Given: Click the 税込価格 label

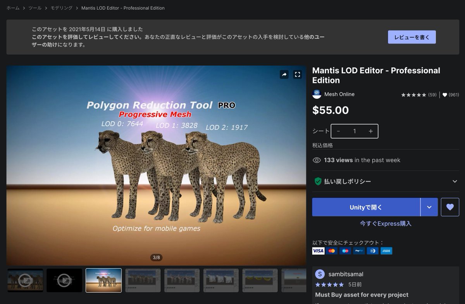Looking at the screenshot, I should tap(322, 145).
